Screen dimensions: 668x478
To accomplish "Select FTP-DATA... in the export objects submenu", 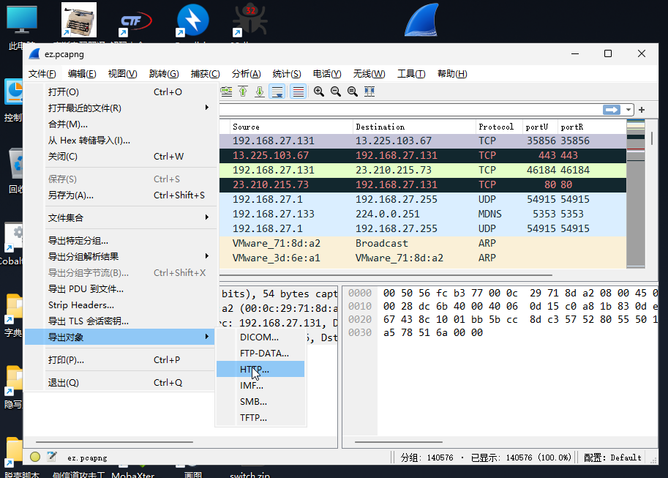I will (x=260, y=354).
